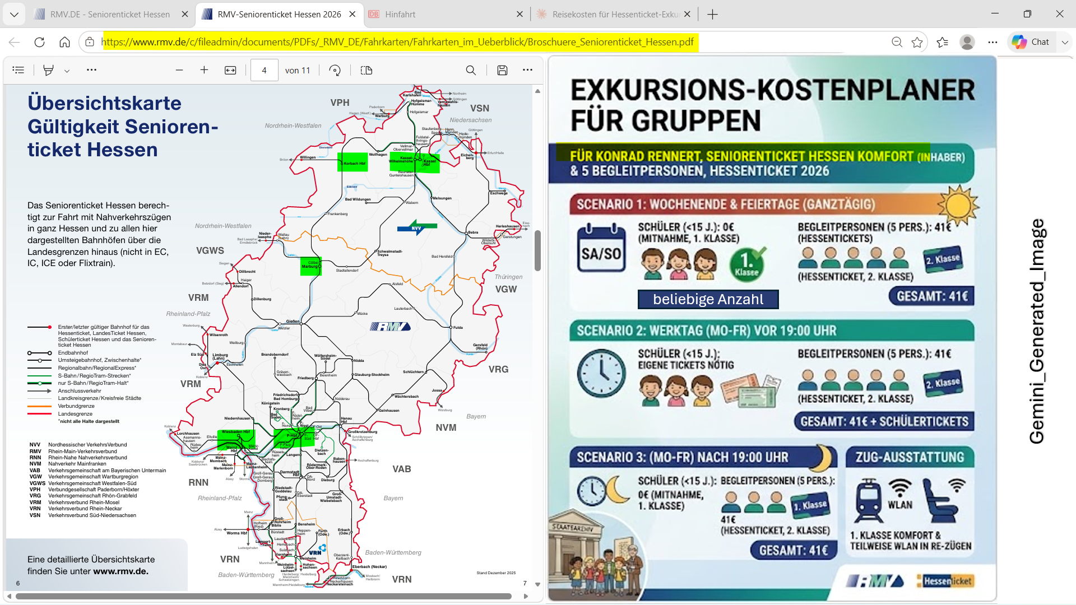Click the PDF scroll left arrow
The height and width of the screenshot is (605, 1076).
click(x=9, y=597)
